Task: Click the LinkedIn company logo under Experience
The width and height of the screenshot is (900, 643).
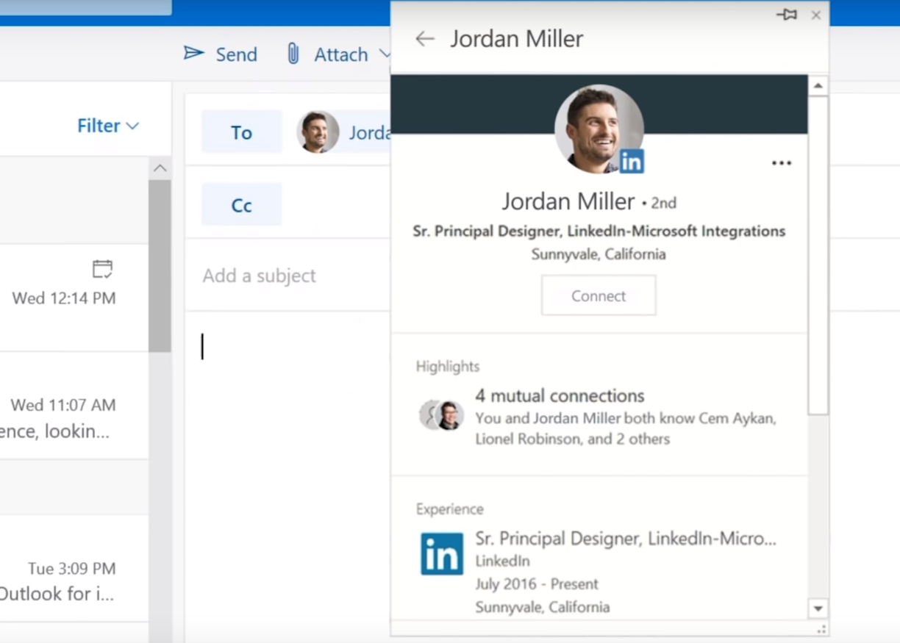Action: click(442, 554)
